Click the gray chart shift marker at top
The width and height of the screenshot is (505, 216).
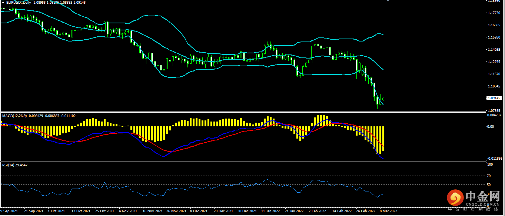pos(388,1)
